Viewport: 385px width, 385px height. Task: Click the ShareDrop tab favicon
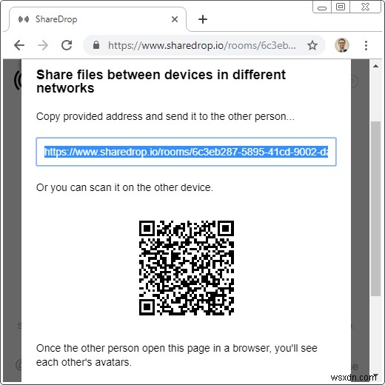[x=24, y=19]
